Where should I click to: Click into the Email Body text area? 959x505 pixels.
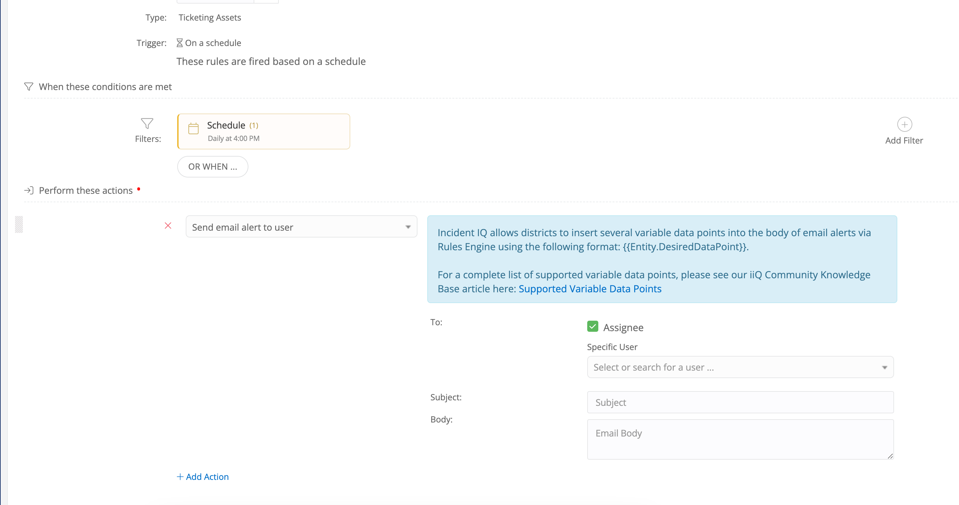[740, 439]
